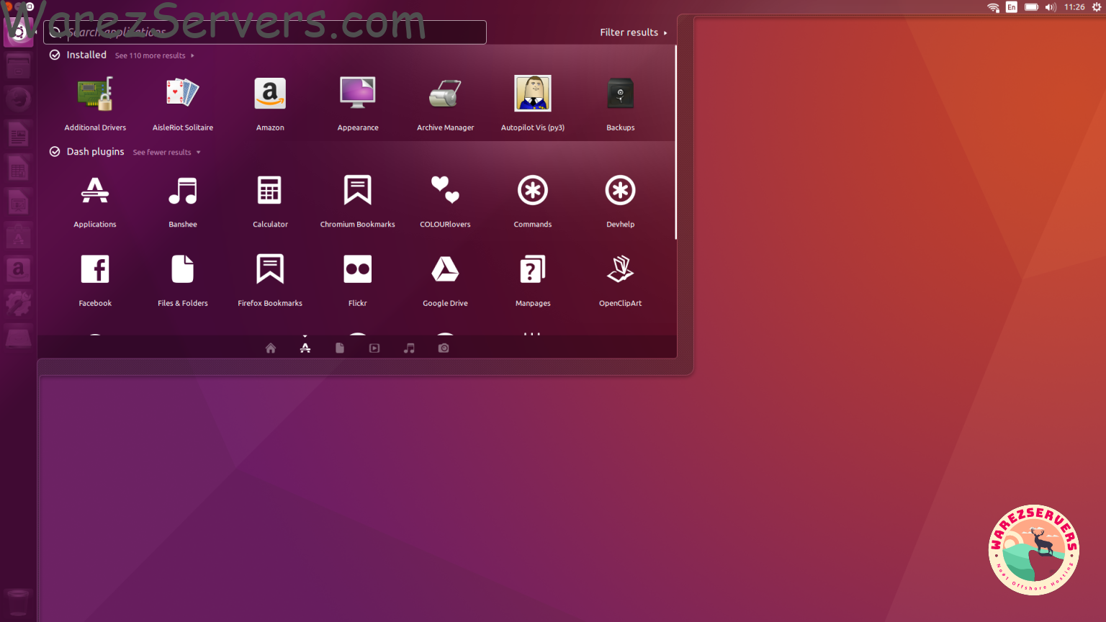Switch to the Home lens tab
This screenshot has width=1106, height=622.
pyautogui.click(x=270, y=348)
